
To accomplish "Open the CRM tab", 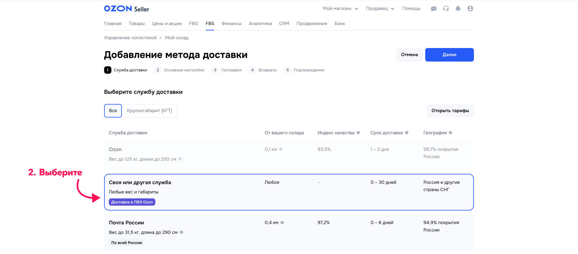I will click(x=284, y=24).
